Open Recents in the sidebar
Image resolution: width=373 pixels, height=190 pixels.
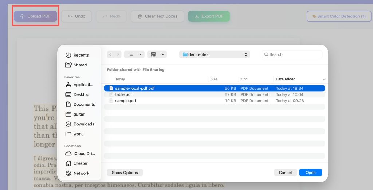pyautogui.click(x=77, y=55)
